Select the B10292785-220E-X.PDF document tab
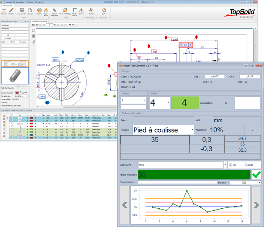This screenshot has width=264, height=227. coord(39,21)
